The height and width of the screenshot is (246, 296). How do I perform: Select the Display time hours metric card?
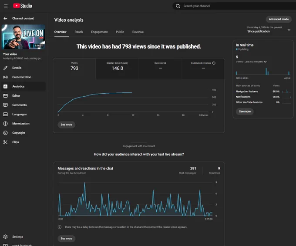click(x=117, y=68)
